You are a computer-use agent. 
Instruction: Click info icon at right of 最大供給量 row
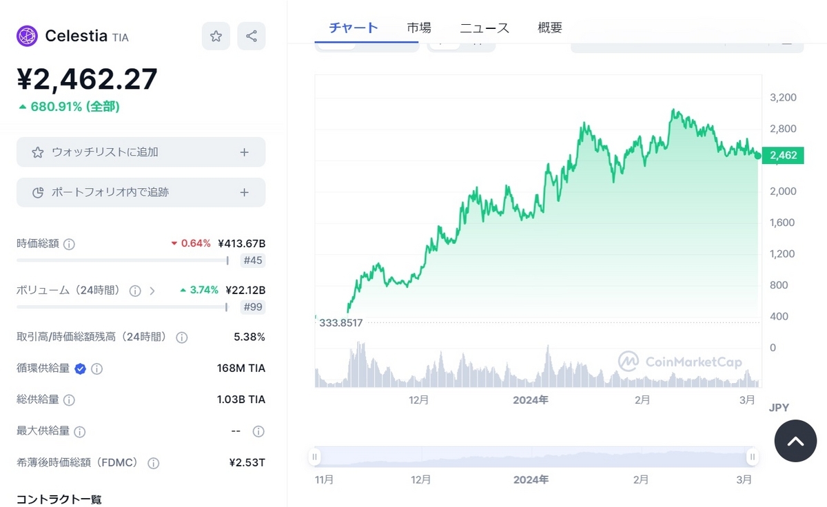click(258, 431)
